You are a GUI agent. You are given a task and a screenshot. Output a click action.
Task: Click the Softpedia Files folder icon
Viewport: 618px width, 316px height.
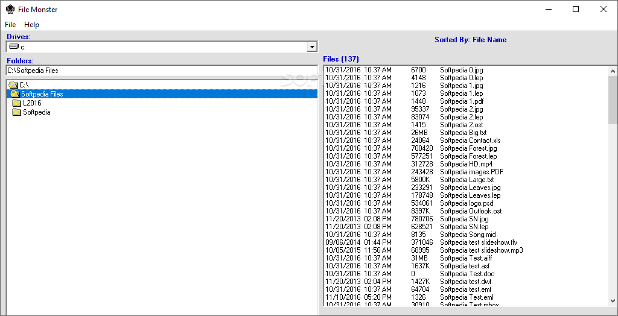pos(15,94)
